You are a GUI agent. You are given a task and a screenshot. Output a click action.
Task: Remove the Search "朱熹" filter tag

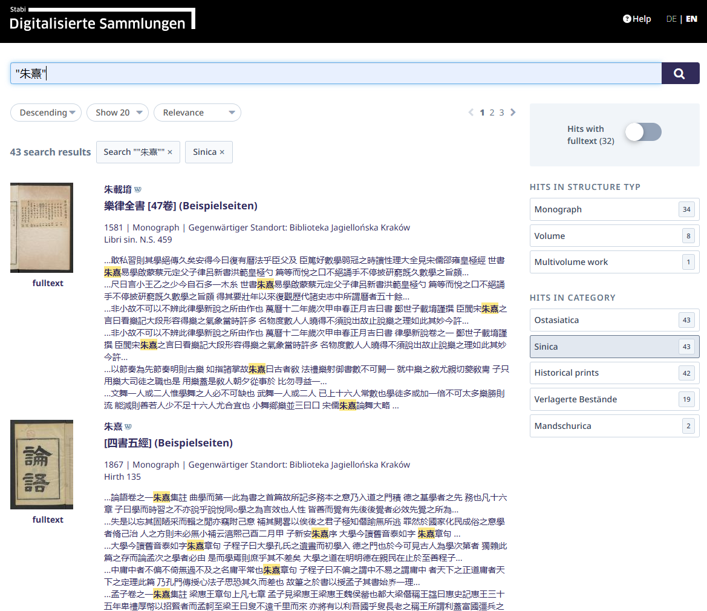pyautogui.click(x=170, y=152)
